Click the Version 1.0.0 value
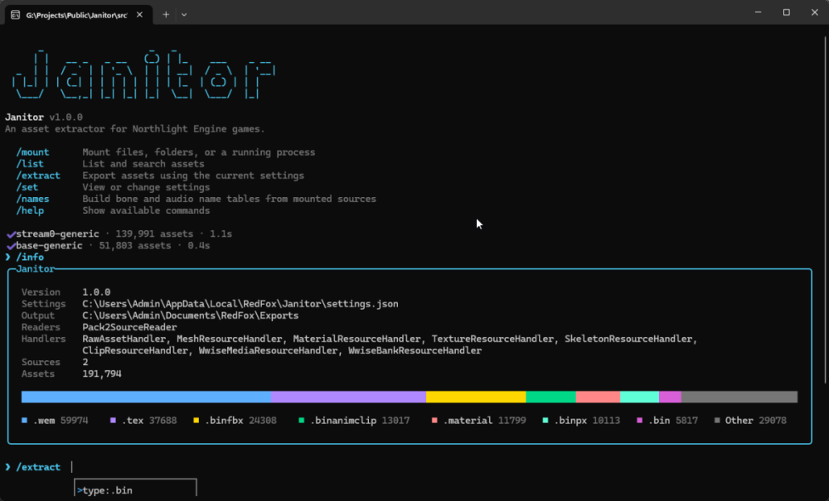Screen dimensions: 829x501 (x=96, y=292)
